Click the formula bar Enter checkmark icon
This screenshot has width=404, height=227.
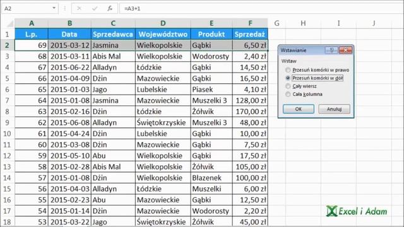point(94,8)
